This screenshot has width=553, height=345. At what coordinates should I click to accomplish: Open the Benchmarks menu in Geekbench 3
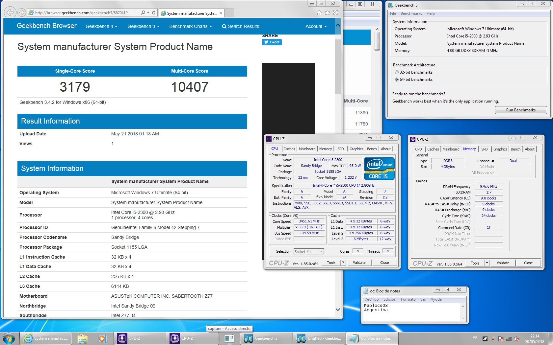pyautogui.click(x=411, y=13)
